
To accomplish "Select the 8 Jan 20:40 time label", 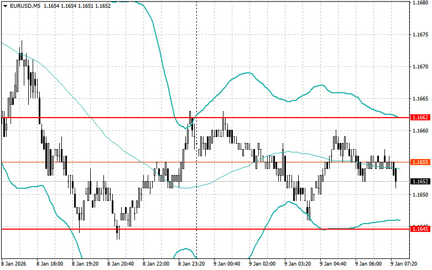I will coord(121,264).
